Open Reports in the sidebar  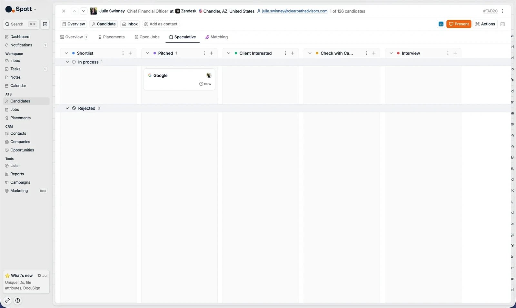26,174
